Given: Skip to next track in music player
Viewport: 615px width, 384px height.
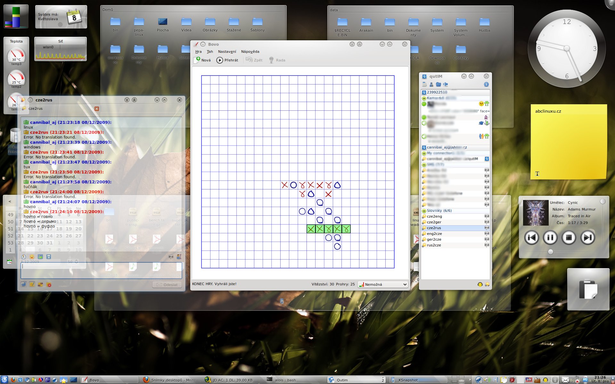Looking at the screenshot, I should pyautogui.click(x=588, y=237).
